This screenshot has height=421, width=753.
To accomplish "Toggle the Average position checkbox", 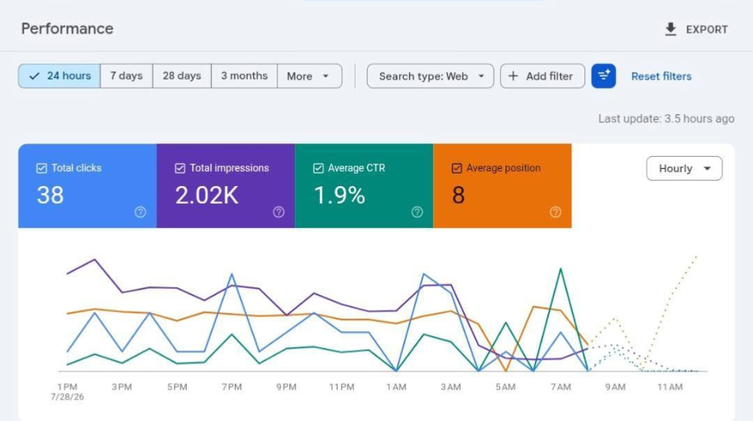I will [x=457, y=168].
